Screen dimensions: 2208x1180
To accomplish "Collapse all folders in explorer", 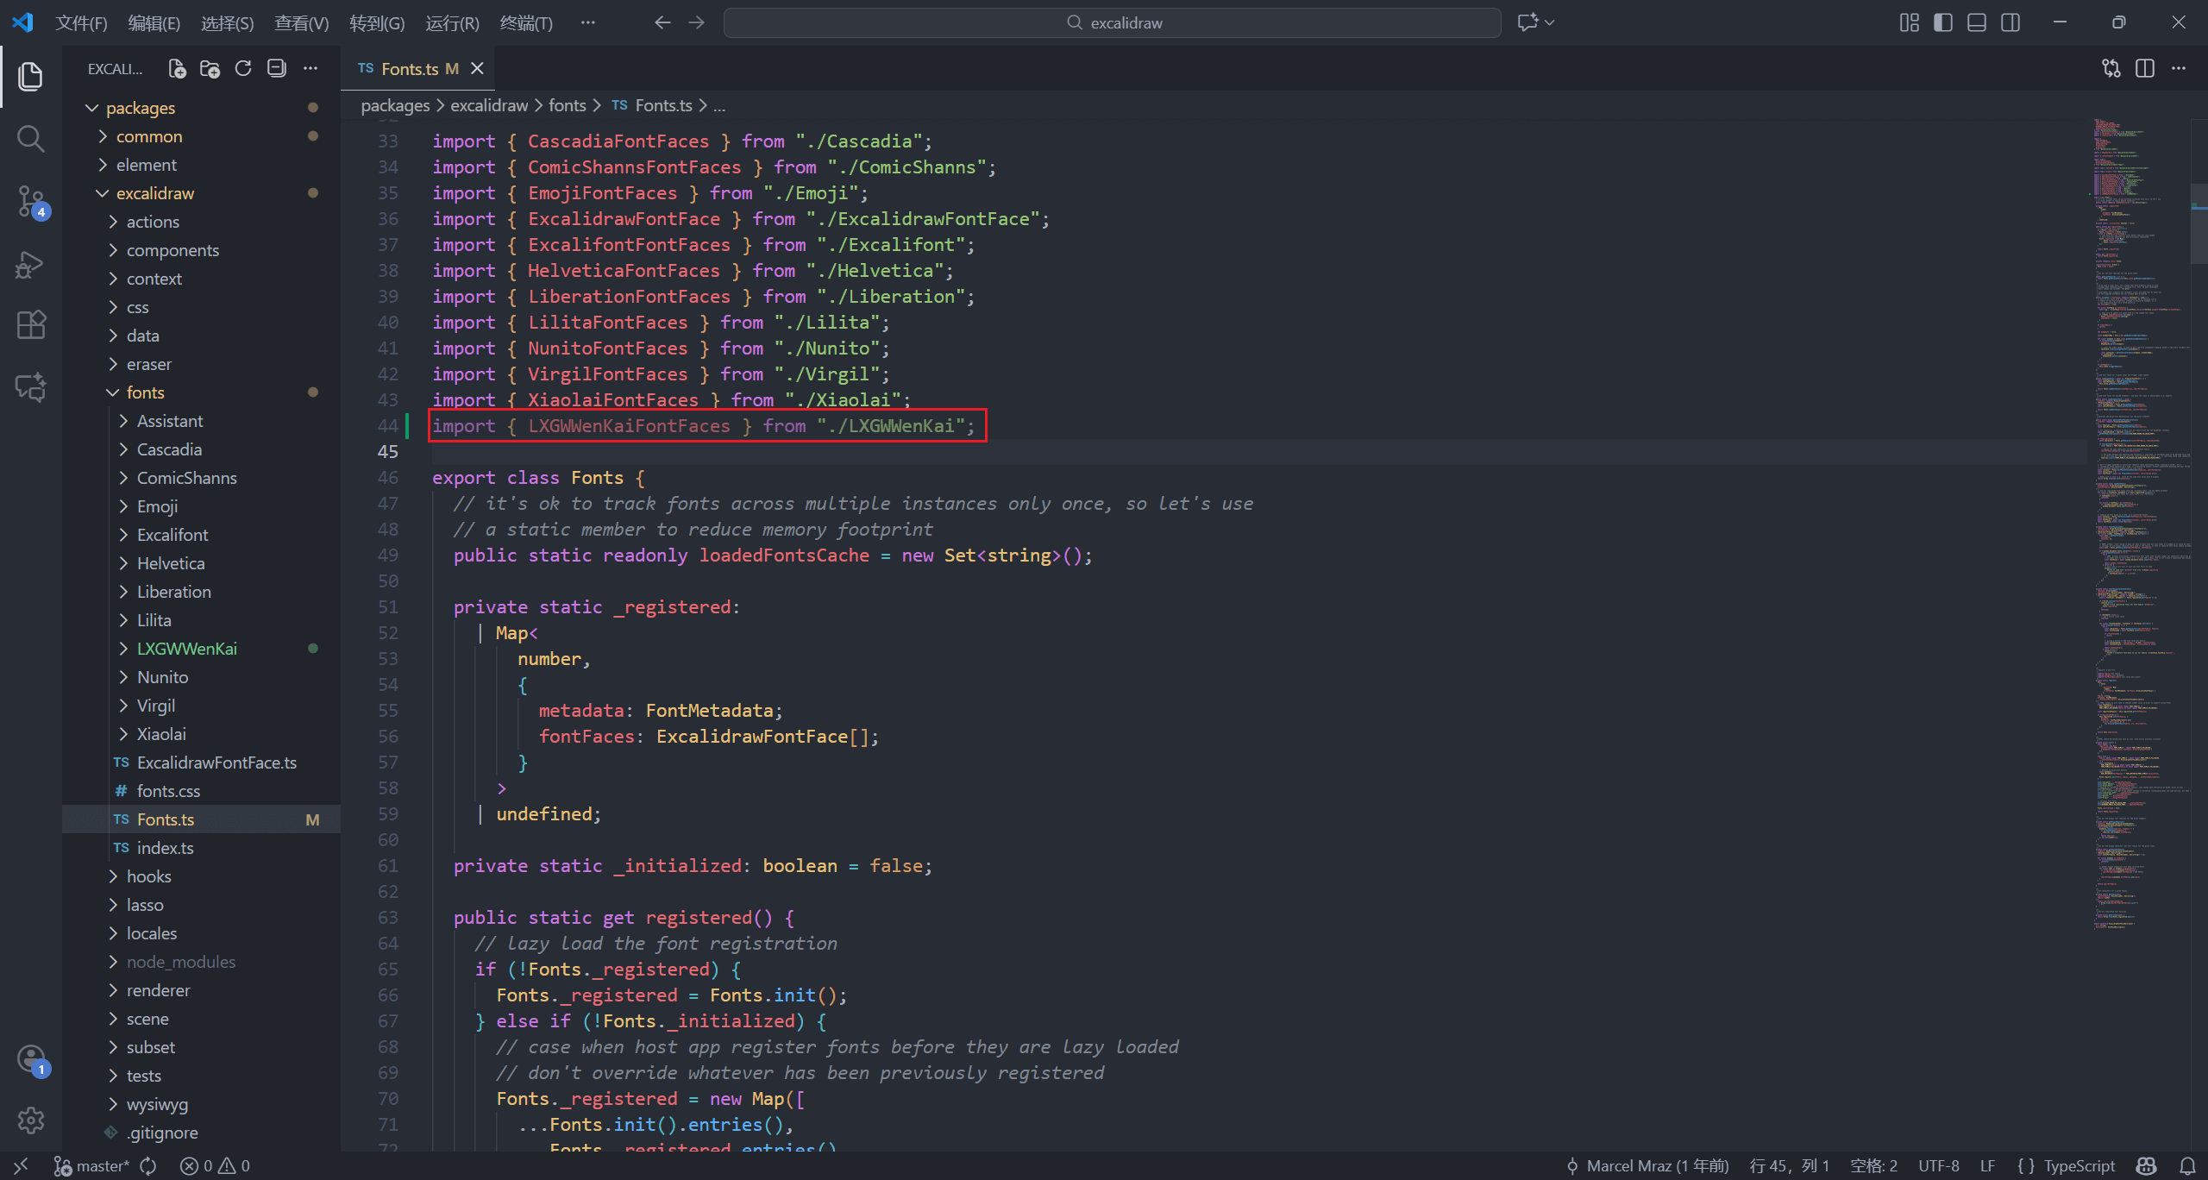I will (277, 69).
